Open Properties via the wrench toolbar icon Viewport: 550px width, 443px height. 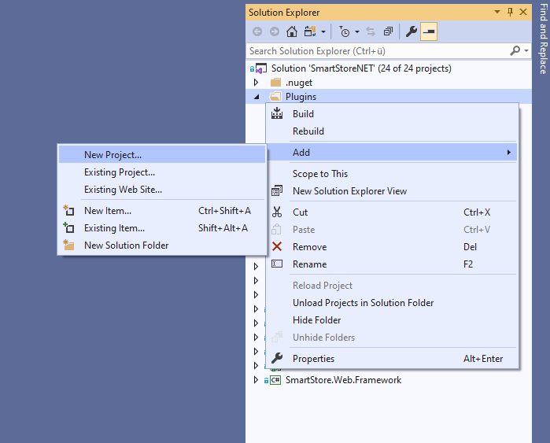click(x=411, y=31)
